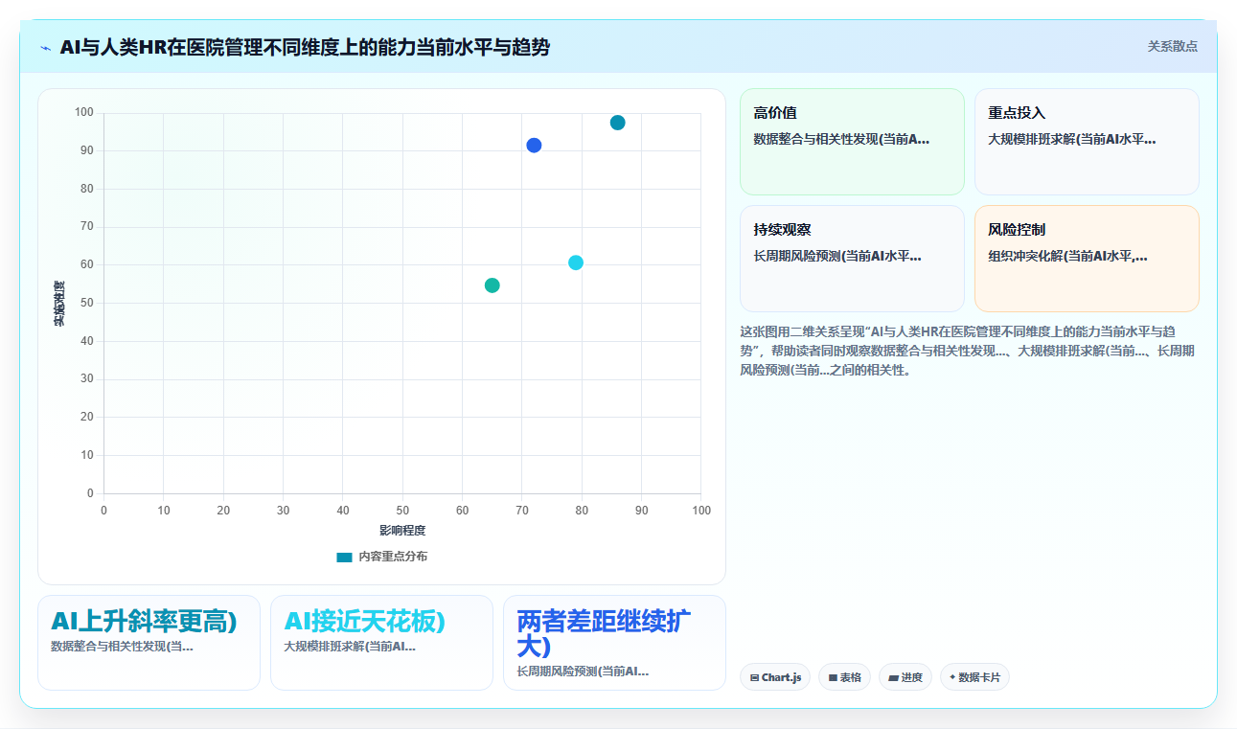Open the 高价值 card
The height and width of the screenshot is (729, 1237).
pyautogui.click(x=852, y=142)
